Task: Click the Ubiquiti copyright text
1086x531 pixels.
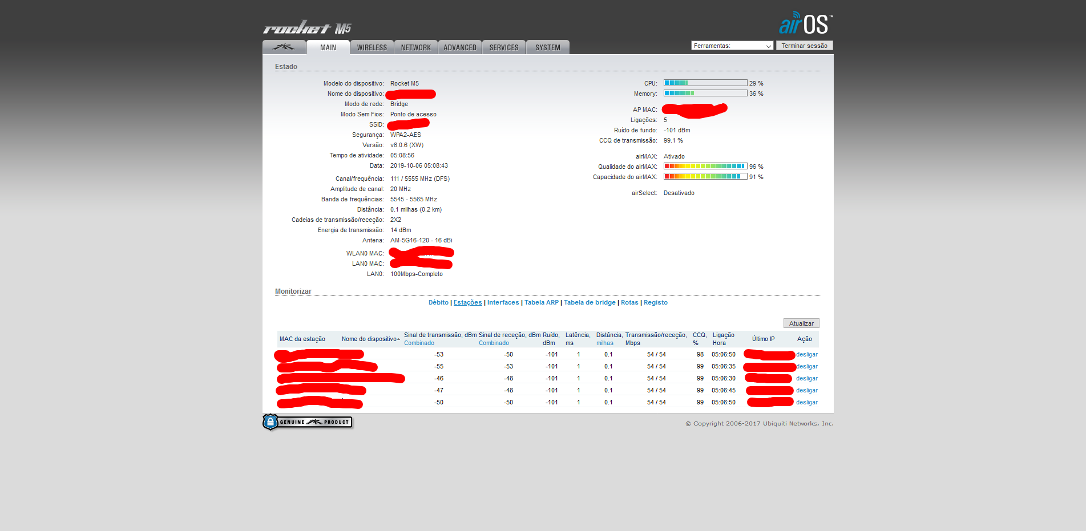Action: [759, 423]
